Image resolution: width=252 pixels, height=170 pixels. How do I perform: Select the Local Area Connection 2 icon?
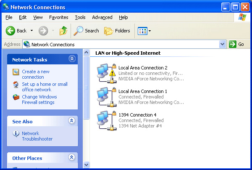[x=106, y=73]
